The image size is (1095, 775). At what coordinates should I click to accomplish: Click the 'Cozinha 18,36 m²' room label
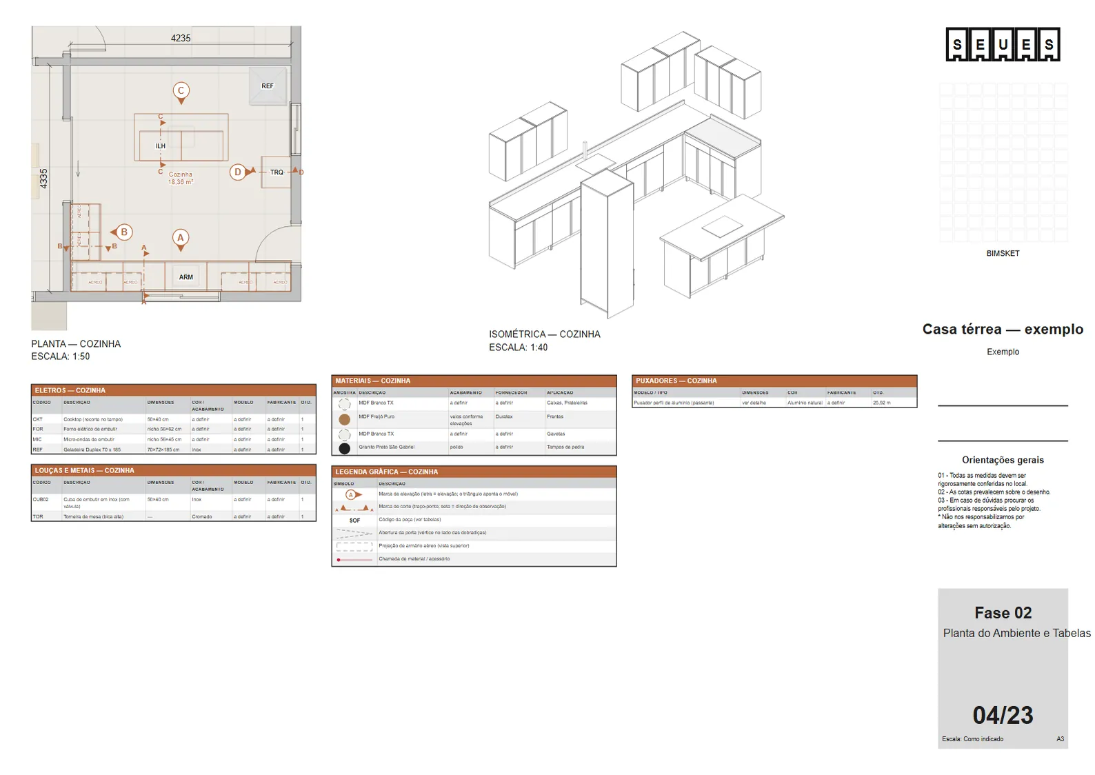tap(181, 178)
